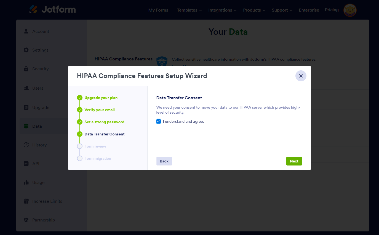Click the Account person icon in sidebar
This screenshot has height=235, width=379.
point(26,31)
